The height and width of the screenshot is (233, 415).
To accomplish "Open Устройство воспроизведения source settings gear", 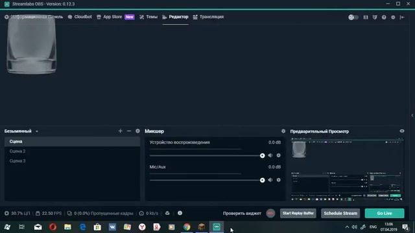I will pyautogui.click(x=278, y=155).
